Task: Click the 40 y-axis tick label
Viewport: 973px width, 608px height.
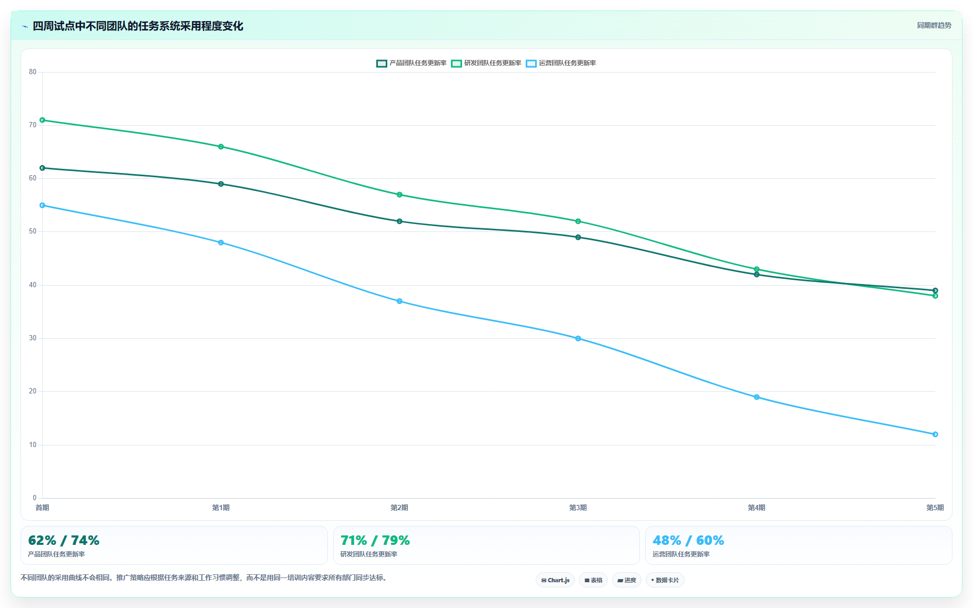Action: tap(33, 285)
